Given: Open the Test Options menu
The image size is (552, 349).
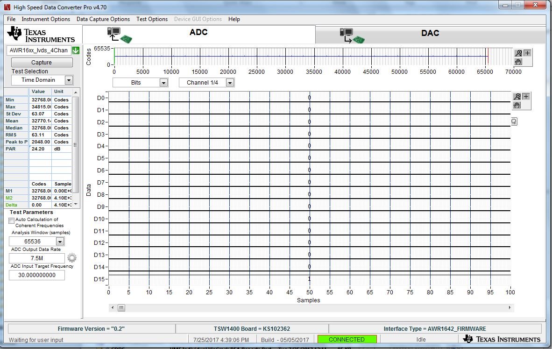Looking at the screenshot, I should pos(152,19).
